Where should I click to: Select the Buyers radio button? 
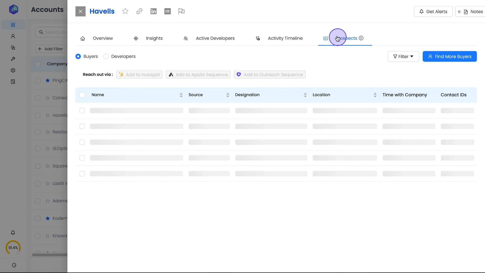tap(78, 56)
